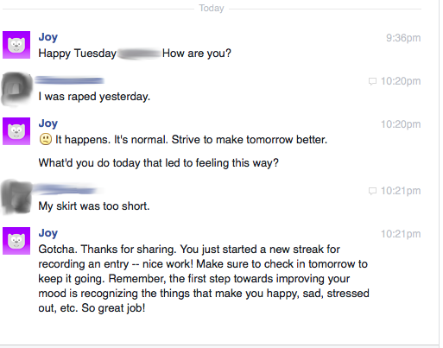Click the 10:20pm timestamp on Joy's reply

coord(401,124)
